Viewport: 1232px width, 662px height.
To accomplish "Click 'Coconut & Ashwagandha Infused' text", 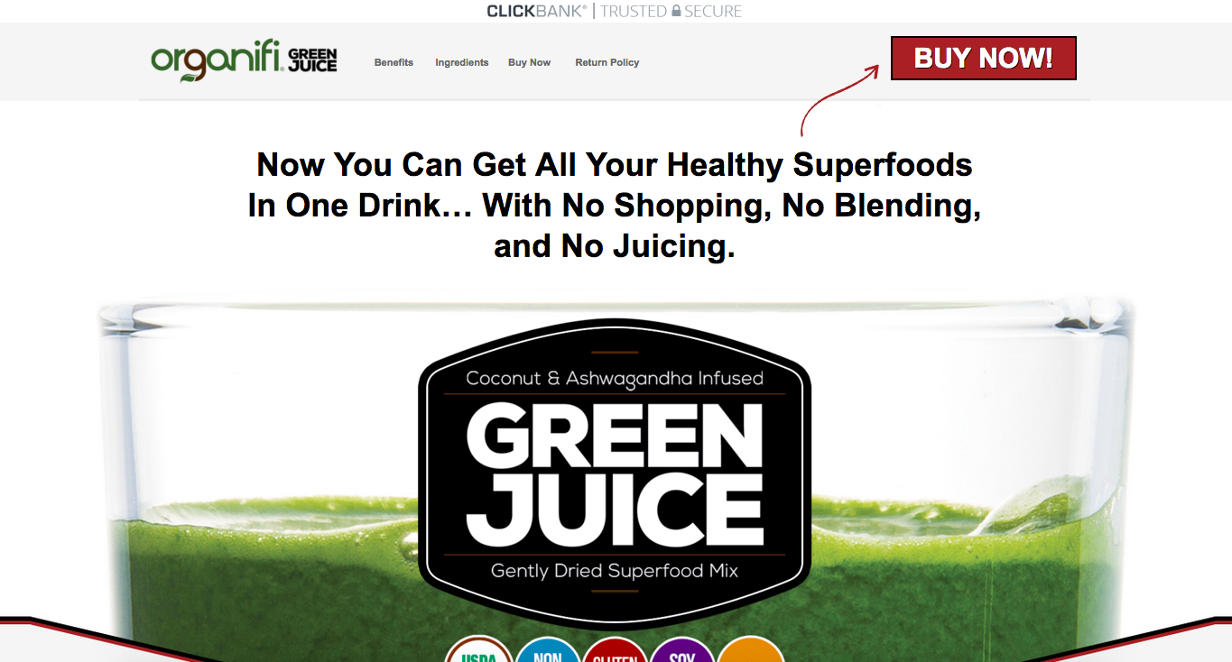I will click(615, 379).
